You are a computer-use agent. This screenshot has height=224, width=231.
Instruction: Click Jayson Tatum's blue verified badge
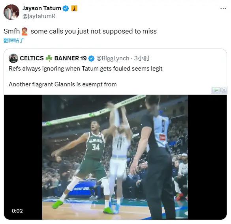point(66,8)
